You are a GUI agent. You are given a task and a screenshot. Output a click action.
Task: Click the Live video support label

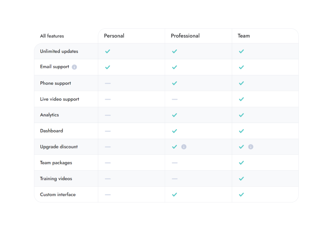coord(59,99)
